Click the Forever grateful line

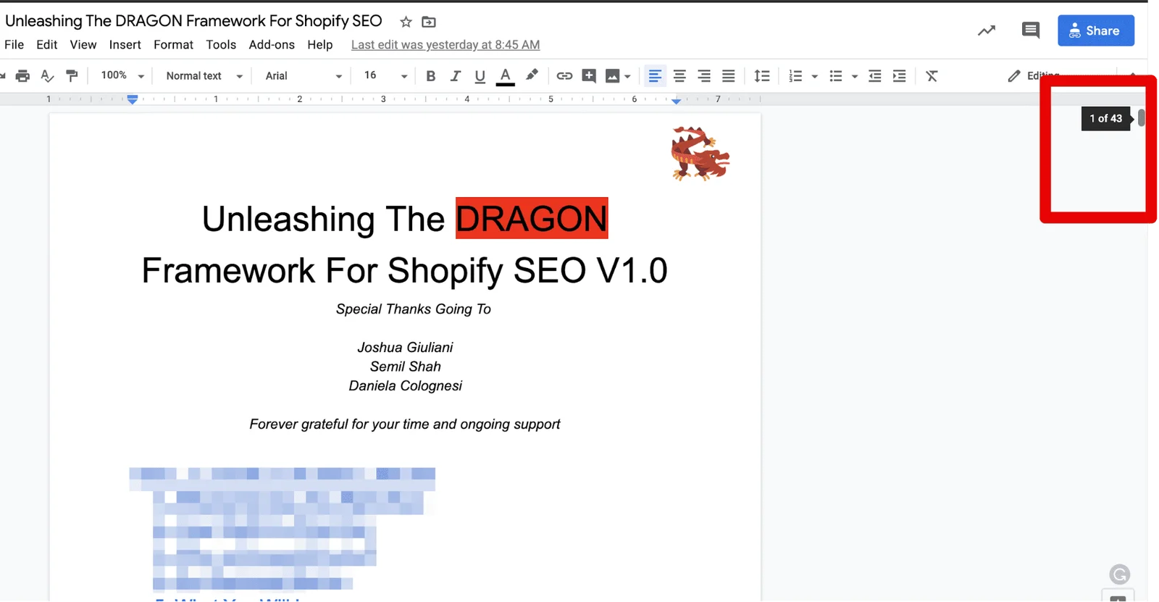405,425
